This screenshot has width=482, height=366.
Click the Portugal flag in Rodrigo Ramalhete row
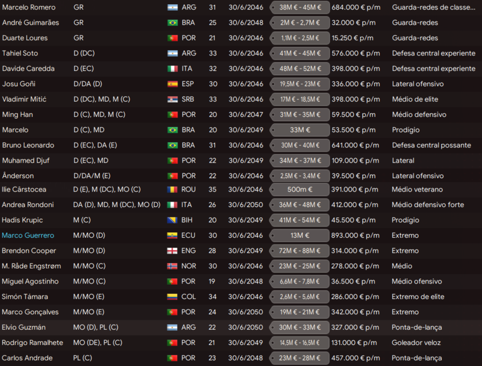[x=172, y=343]
